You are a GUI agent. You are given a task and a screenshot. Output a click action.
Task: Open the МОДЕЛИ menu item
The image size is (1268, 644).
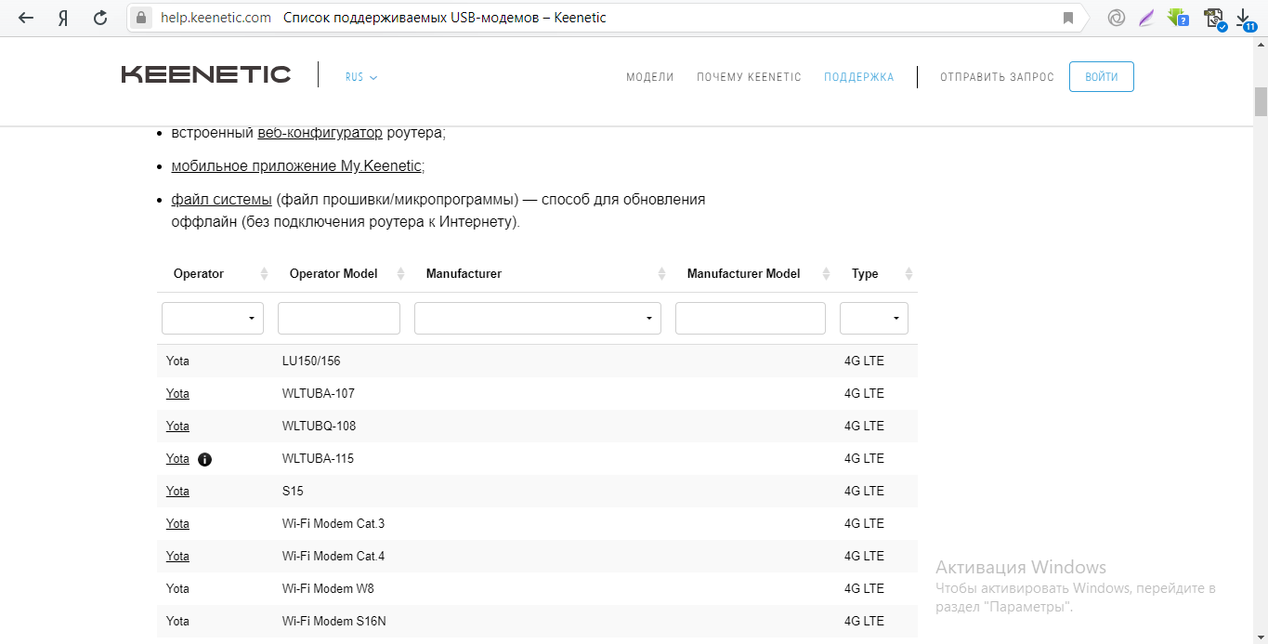tap(649, 77)
